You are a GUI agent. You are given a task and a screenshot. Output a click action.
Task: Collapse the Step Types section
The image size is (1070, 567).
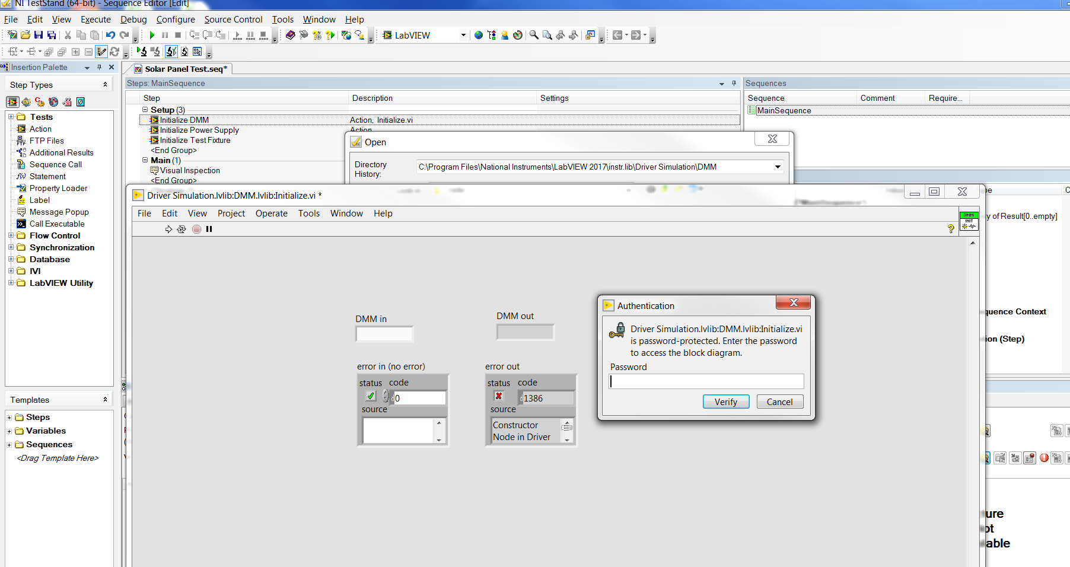point(106,85)
